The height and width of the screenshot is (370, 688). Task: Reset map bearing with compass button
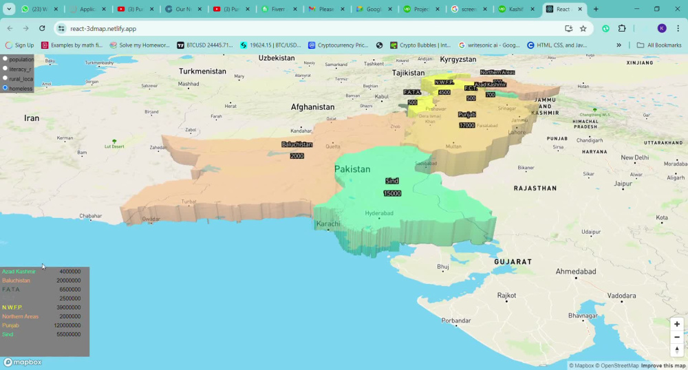pyautogui.click(x=676, y=349)
